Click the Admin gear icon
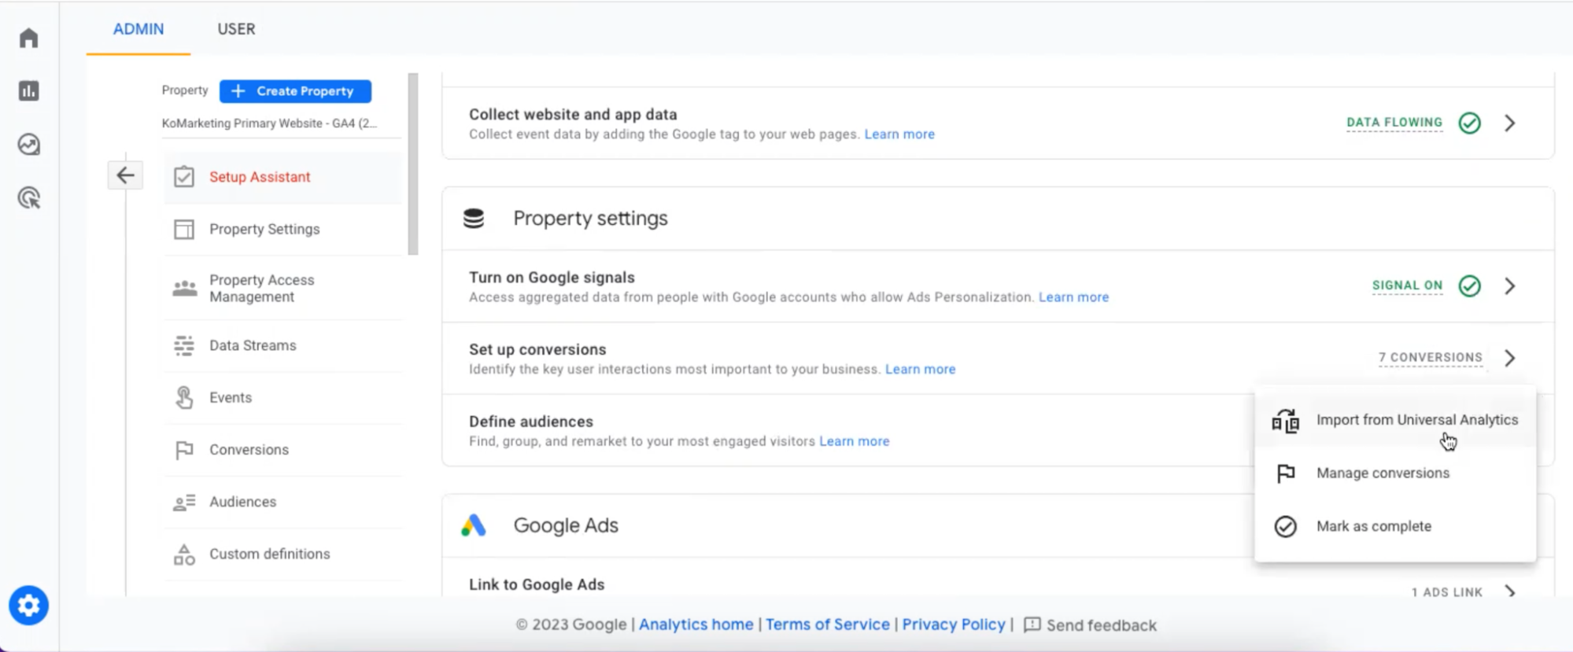 point(29,606)
